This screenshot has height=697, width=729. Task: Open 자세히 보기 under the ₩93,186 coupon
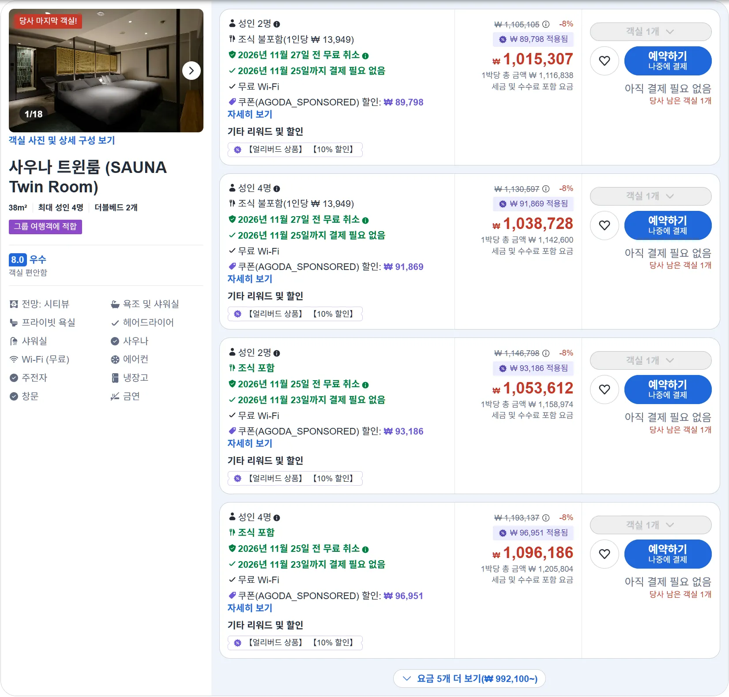click(x=250, y=443)
